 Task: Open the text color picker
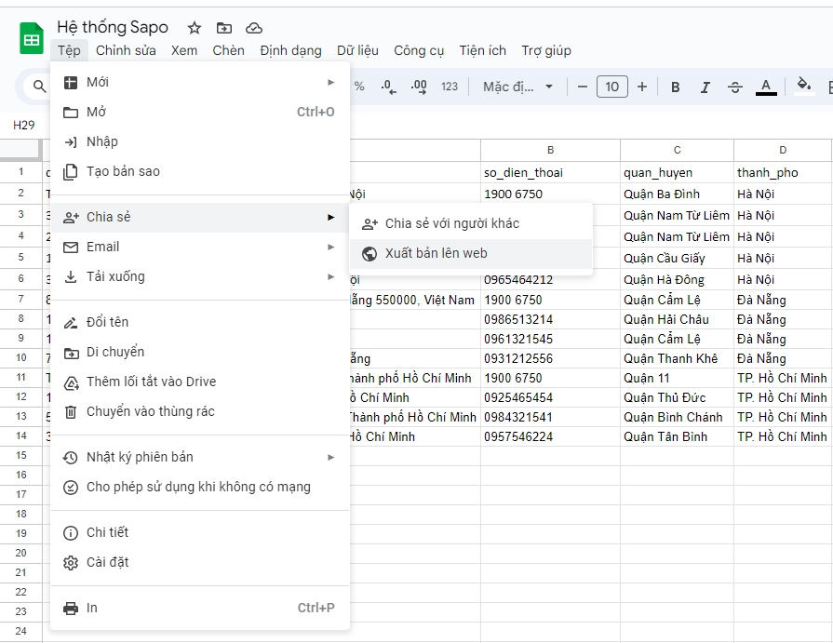766,87
